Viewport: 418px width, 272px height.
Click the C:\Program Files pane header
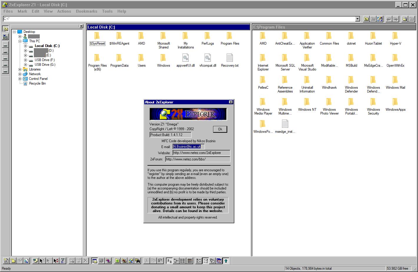334,27
